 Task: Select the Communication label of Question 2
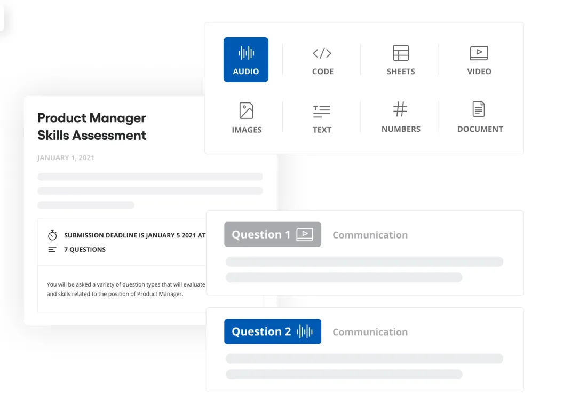pos(370,332)
